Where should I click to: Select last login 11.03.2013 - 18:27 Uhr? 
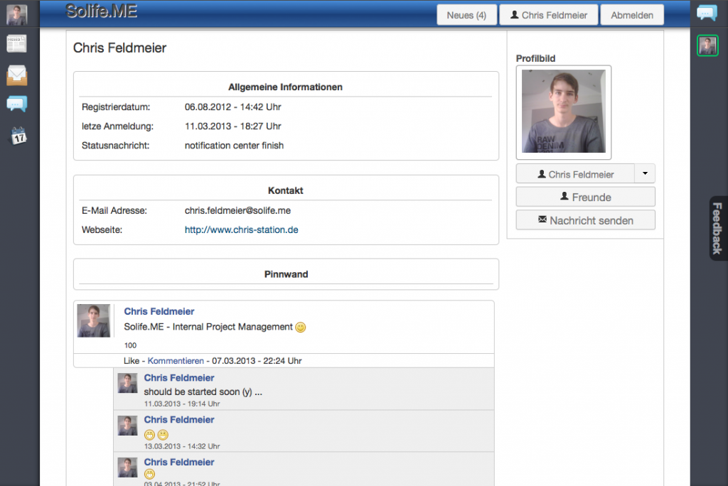point(233,126)
